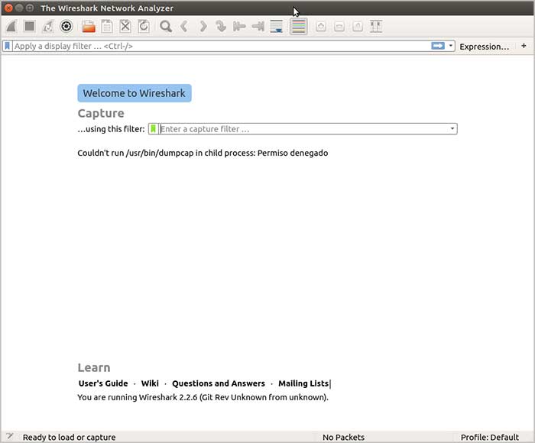Save the capture file icon
535x443 pixels.
(107, 26)
